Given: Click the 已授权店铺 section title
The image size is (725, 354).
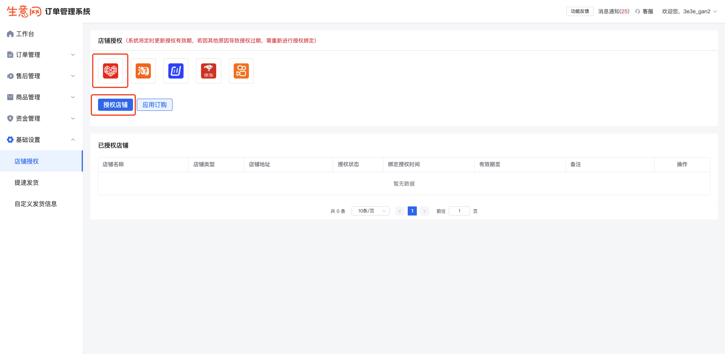Looking at the screenshot, I should click(113, 145).
